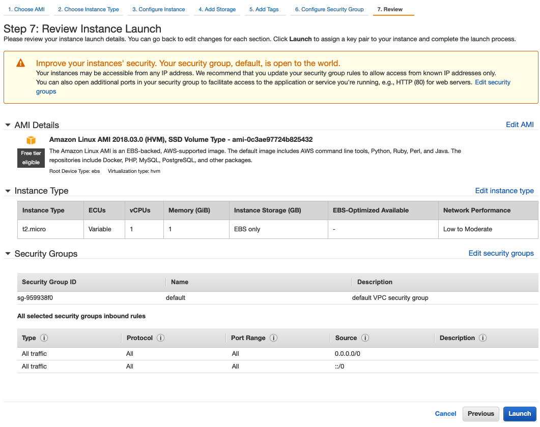This screenshot has height=427, width=540.
Task: Click the default security group name
Action: point(176,297)
